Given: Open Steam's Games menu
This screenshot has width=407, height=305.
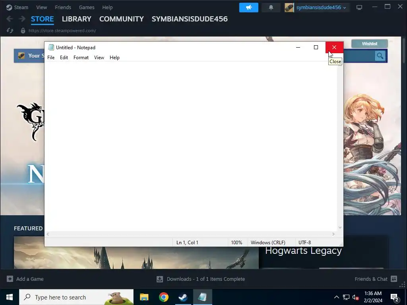Looking at the screenshot, I should [x=87, y=8].
